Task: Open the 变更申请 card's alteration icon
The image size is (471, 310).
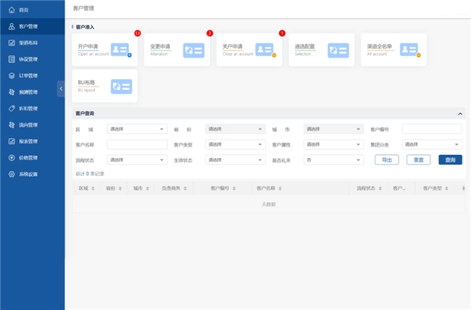Action: [193, 50]
